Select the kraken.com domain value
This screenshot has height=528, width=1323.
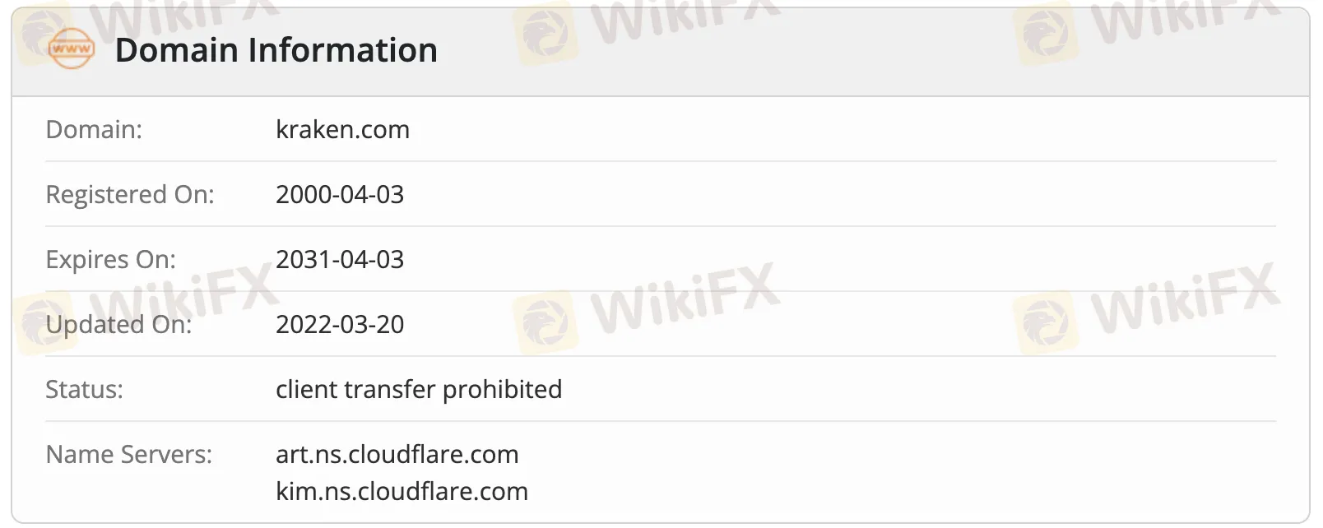click(x=342, y=129)
